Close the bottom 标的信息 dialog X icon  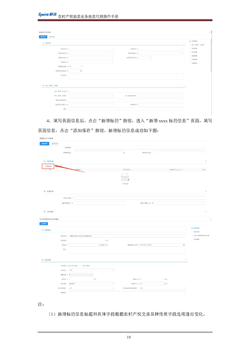(x=211, y=219)
